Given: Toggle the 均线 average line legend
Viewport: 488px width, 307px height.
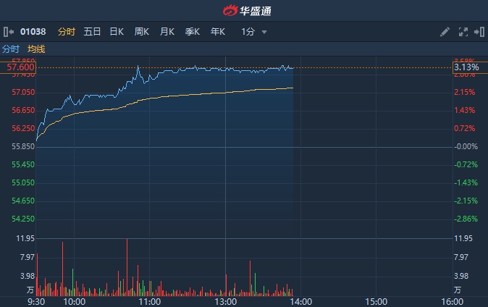Looking at the screenshot, I should (x=36, y=49).
